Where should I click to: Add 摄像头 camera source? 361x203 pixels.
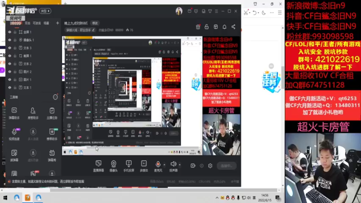pos(114,166)
